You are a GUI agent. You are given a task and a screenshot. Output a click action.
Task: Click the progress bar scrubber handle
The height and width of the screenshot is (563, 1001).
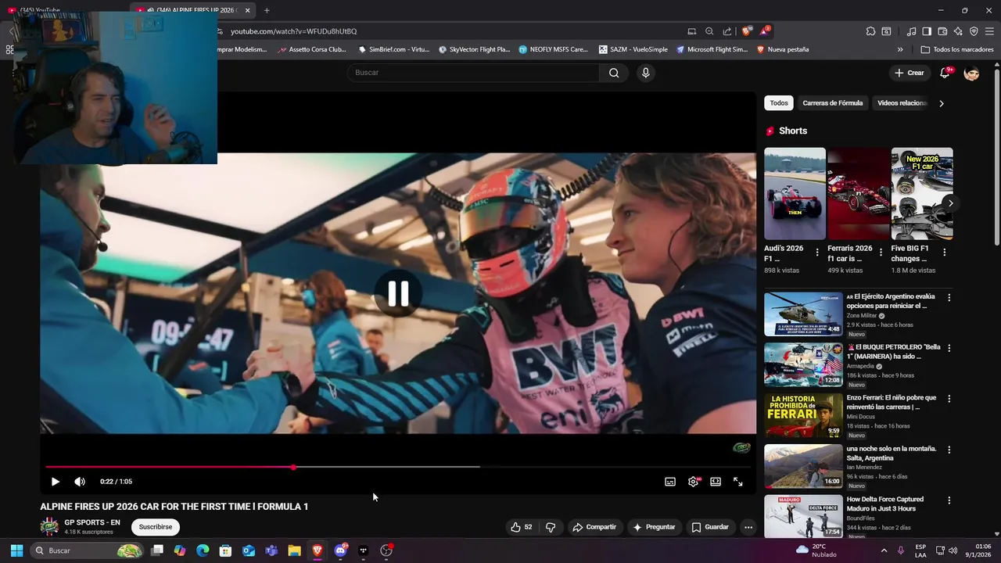[x=293, y=468]
